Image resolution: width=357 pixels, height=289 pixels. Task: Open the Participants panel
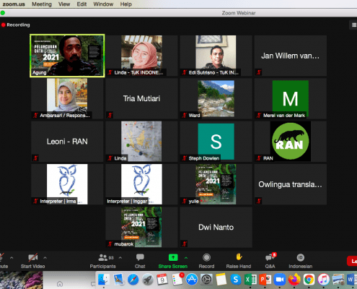click(103, 261)
